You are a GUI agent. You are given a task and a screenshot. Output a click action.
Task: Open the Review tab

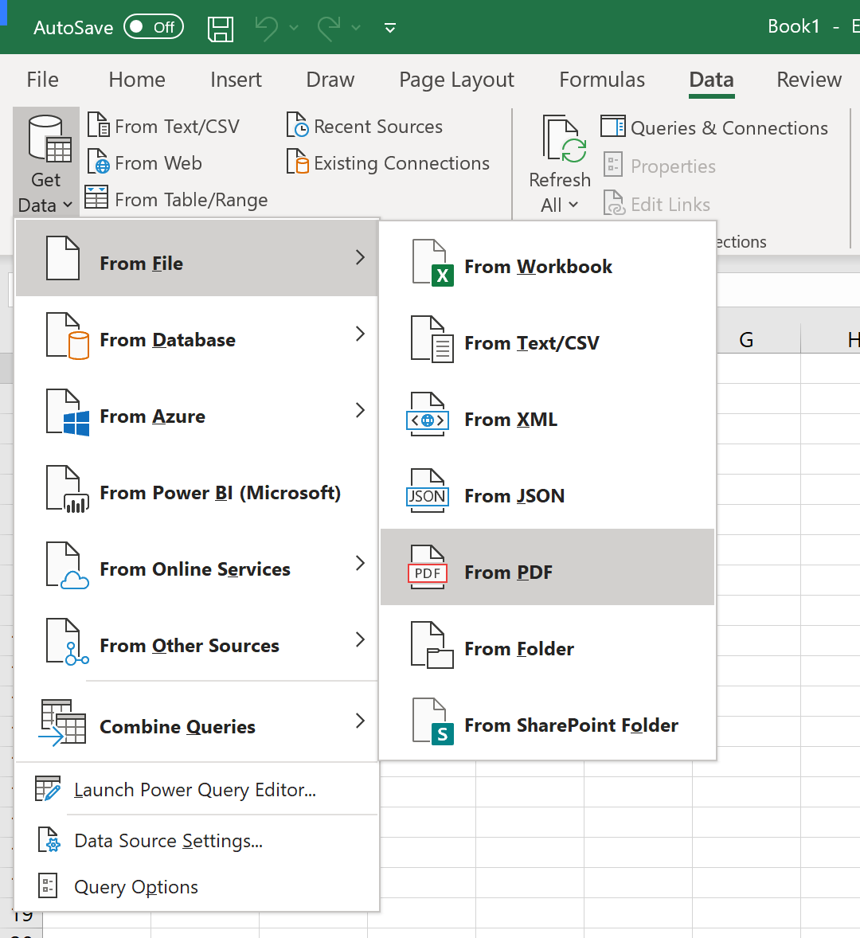[x=808, y=80]
